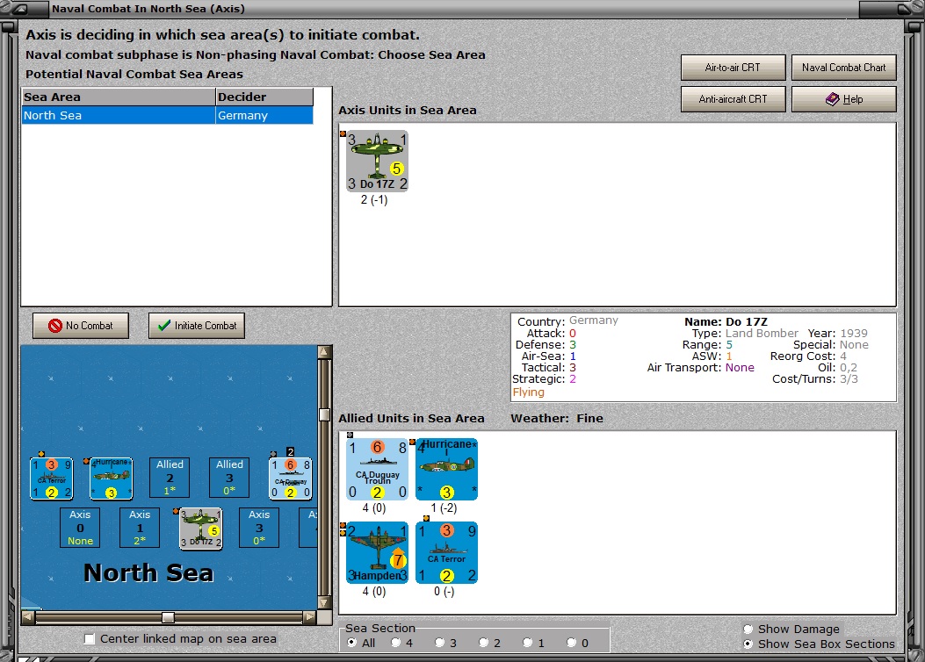Click the window system icon in title bar
This screenshot has height=662, width=925.
click(19, 9)
